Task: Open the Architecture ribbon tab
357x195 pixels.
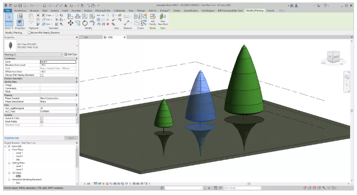Action: [x=20, y=11]
